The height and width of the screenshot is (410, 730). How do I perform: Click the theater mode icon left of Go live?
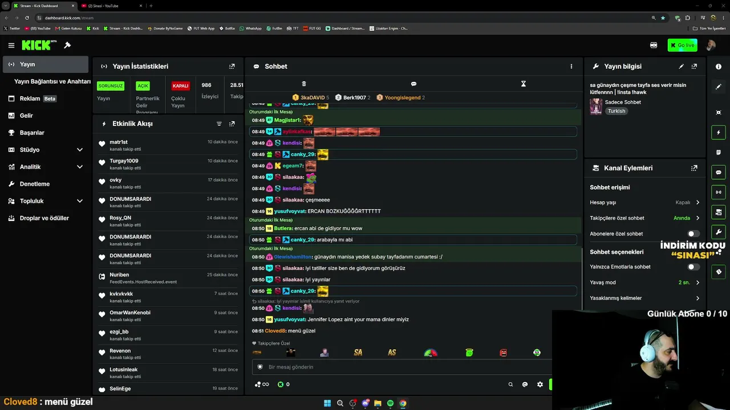654,45
